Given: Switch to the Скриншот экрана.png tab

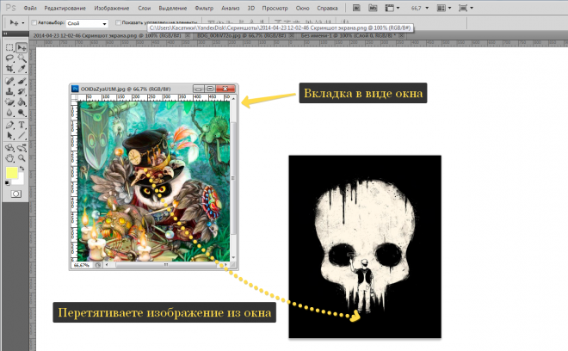Looking at the screenshot, I should [x=108, y=36].
